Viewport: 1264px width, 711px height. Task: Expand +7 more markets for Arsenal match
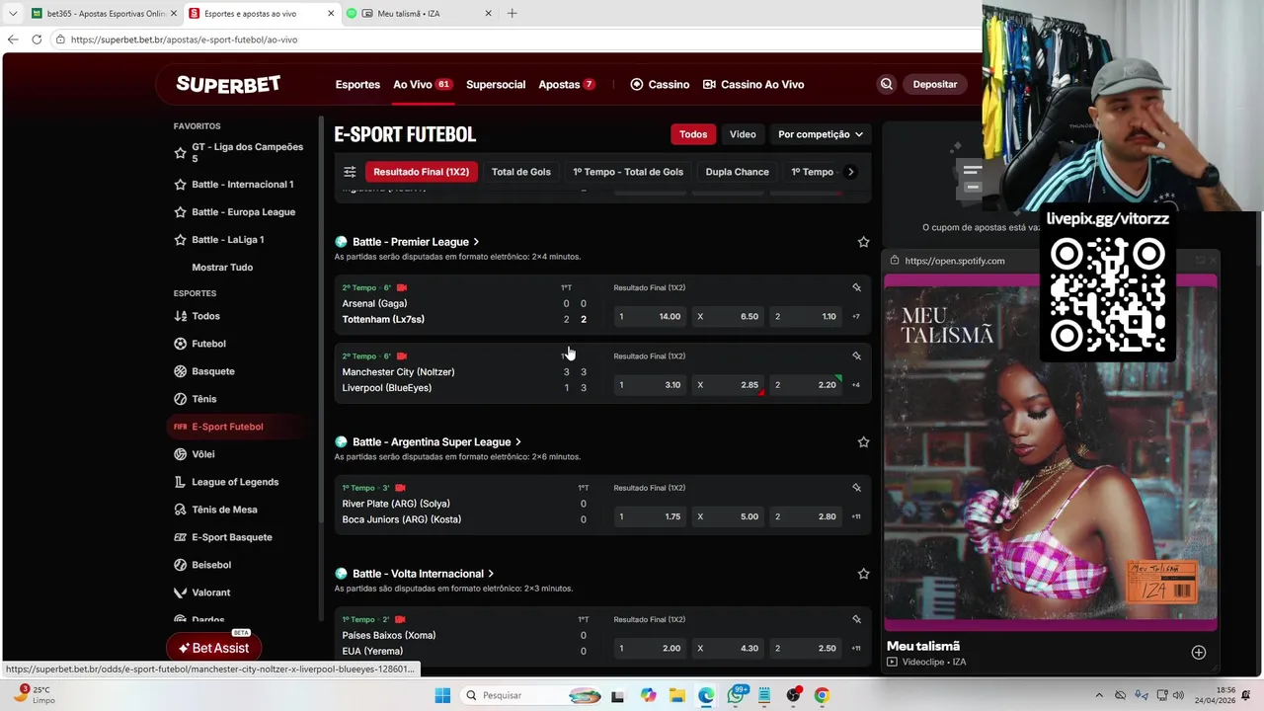(x=856, y=316)
